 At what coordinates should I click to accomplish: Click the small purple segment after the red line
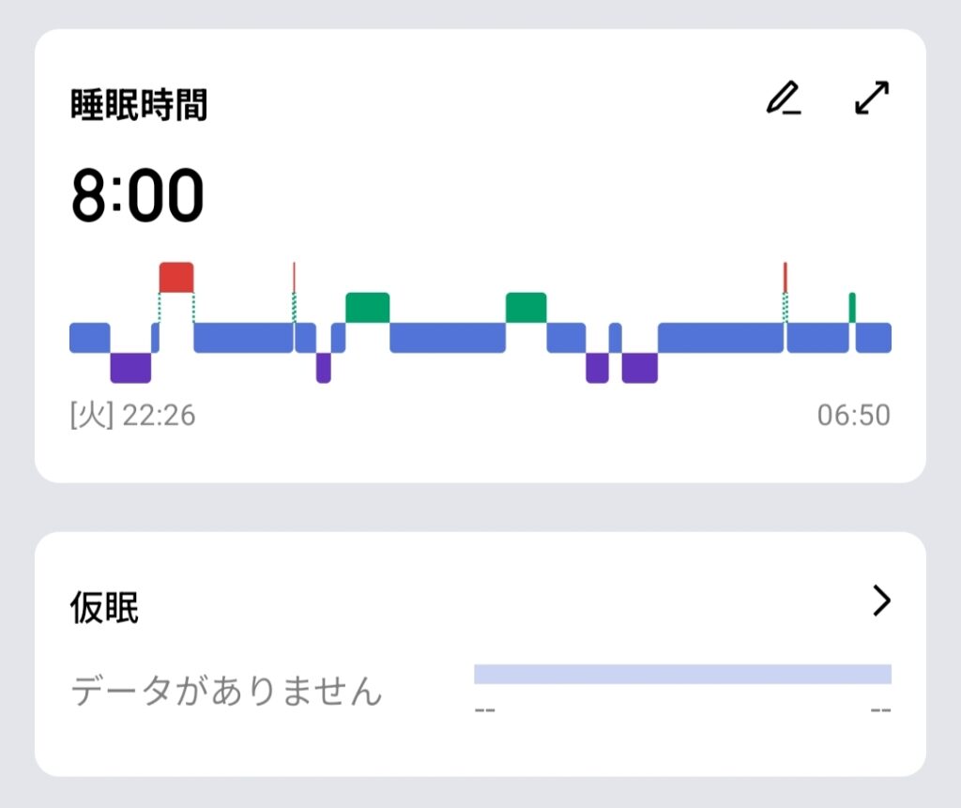coord(324,368)
